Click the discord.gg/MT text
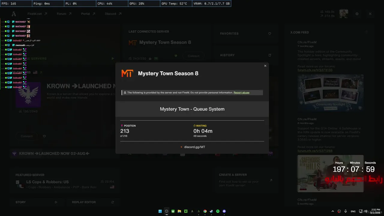384x216 pixels. (x=195, y=147)
